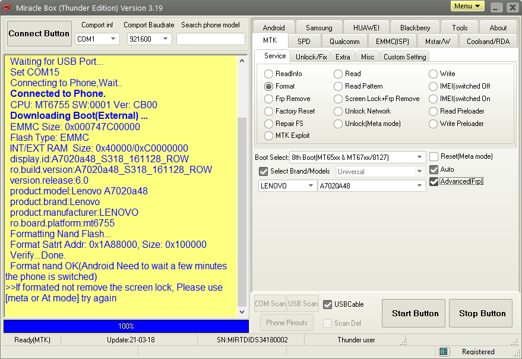Click the Phone Pinouts button
This screenshot has width=522, height=359.
pos(287,323)
